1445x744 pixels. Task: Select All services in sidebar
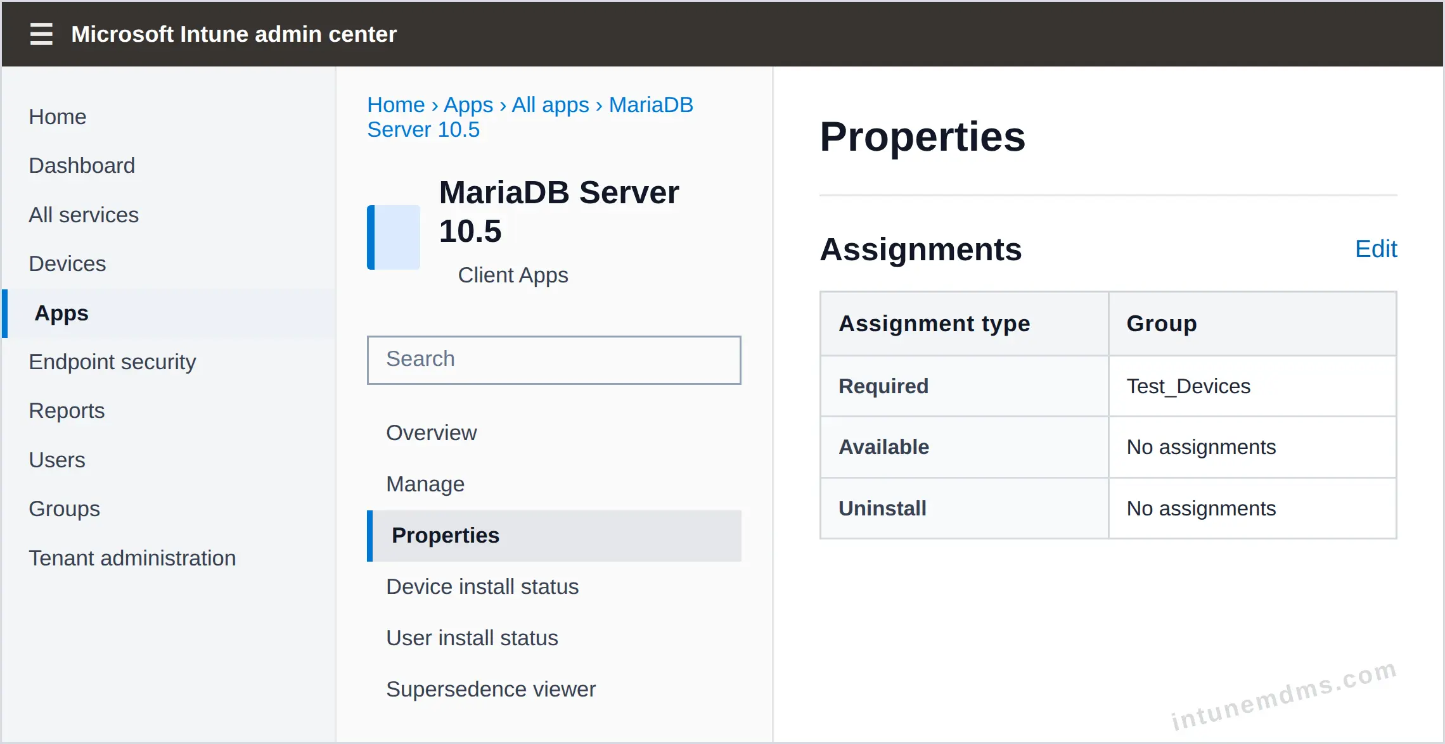click(84, 215)
